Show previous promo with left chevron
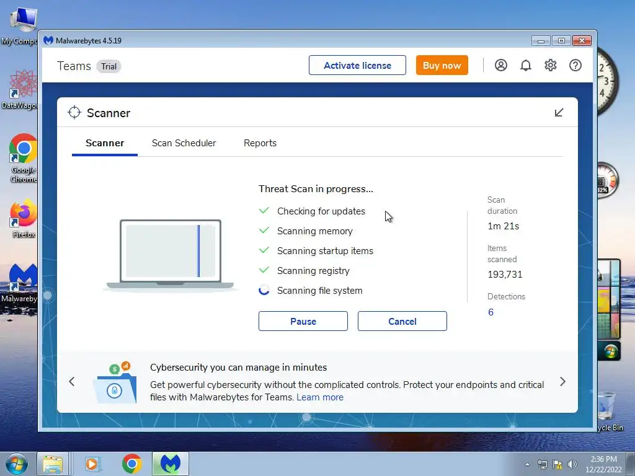The height and width of the screenshot is (476, 635). tap(72, 381)
